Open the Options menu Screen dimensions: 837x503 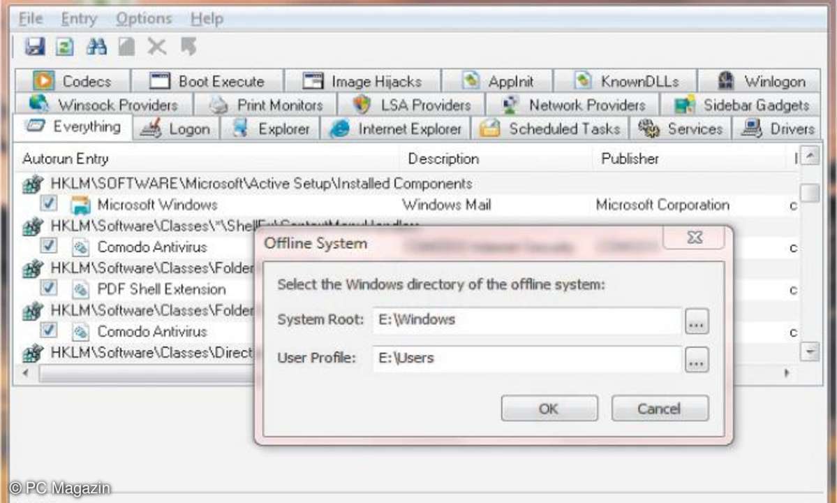tap(144, 19)
